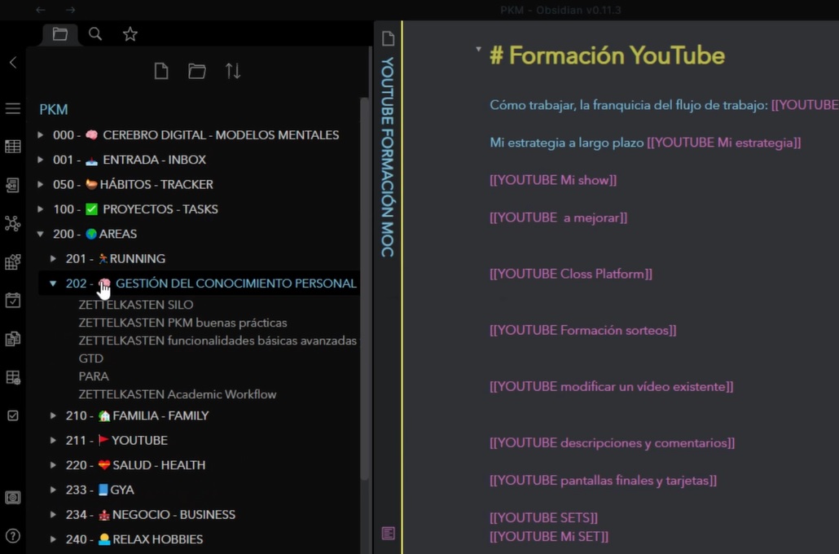The image size is (839, 554).
Task: Click the ribbon blocks grid icon
Action: (13, 262)
